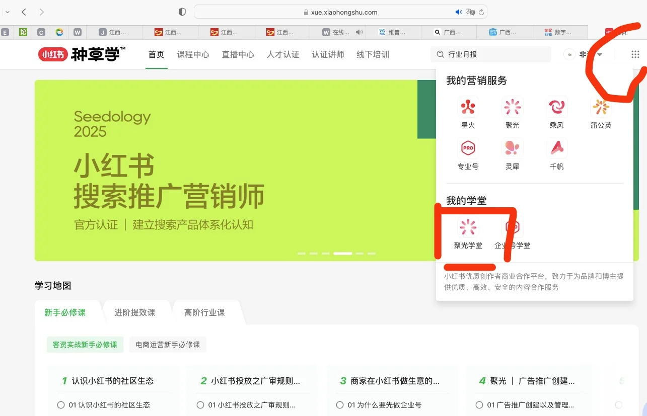Click the 我的学堂 heading

point(466,201)
